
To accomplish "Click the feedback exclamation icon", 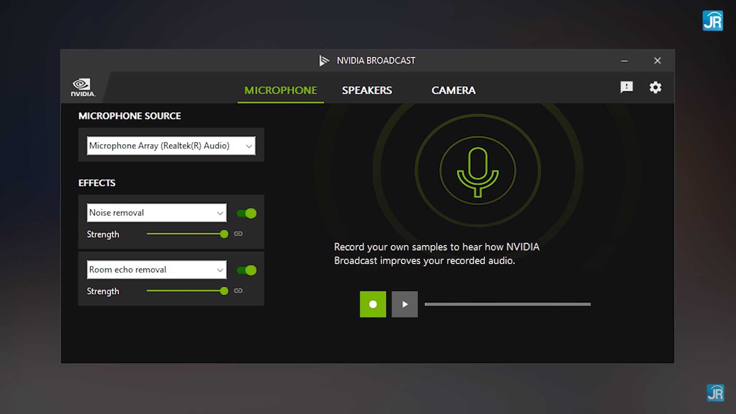I will [626, 87].
